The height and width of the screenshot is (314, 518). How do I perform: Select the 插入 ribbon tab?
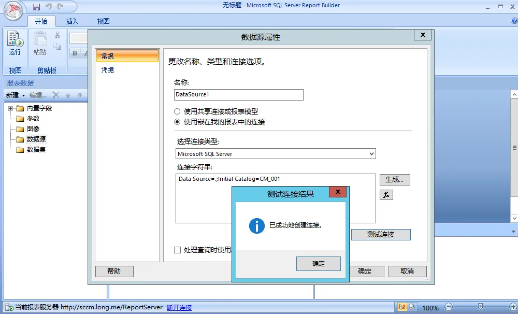coord(72,21)
